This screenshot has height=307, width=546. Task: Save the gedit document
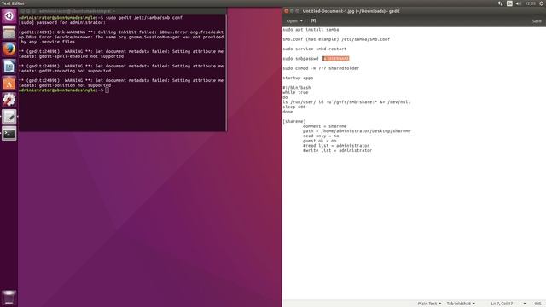point(537,20)
